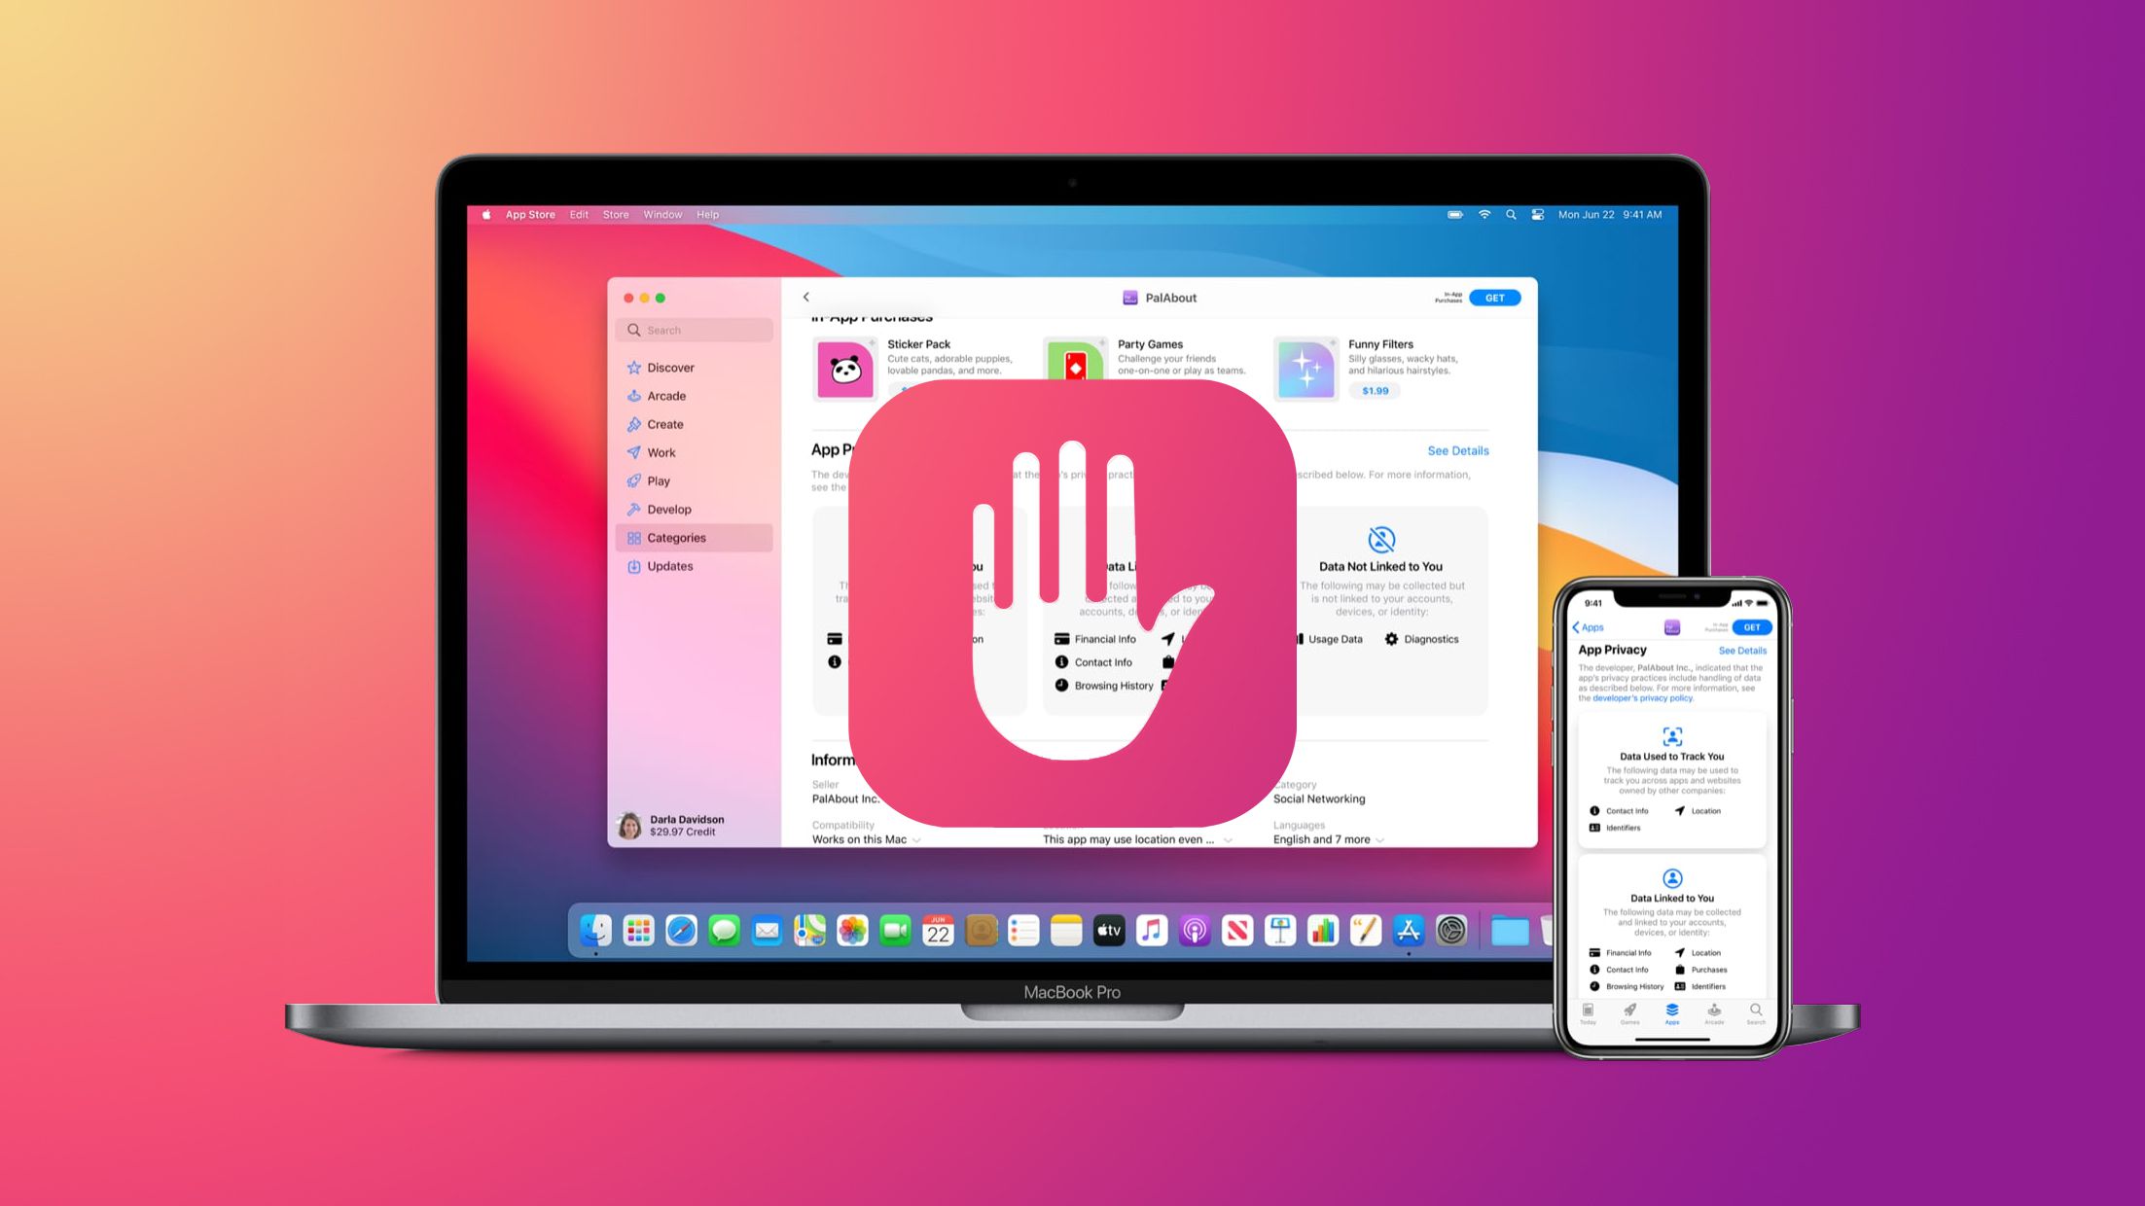The width and height of the screenshot is (2145, 1206).
Task: Select the Arcade category in sidebar
Action: pos(664,395)
